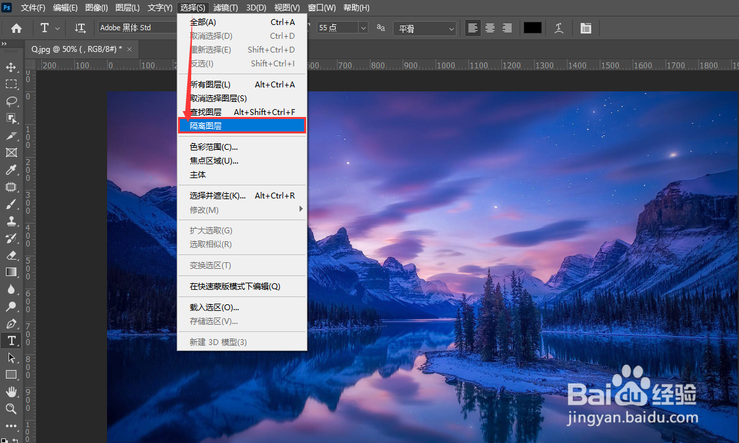Enable center text alignment
Viewport: 739px width, 443px height.
click(x=489, y=28)
